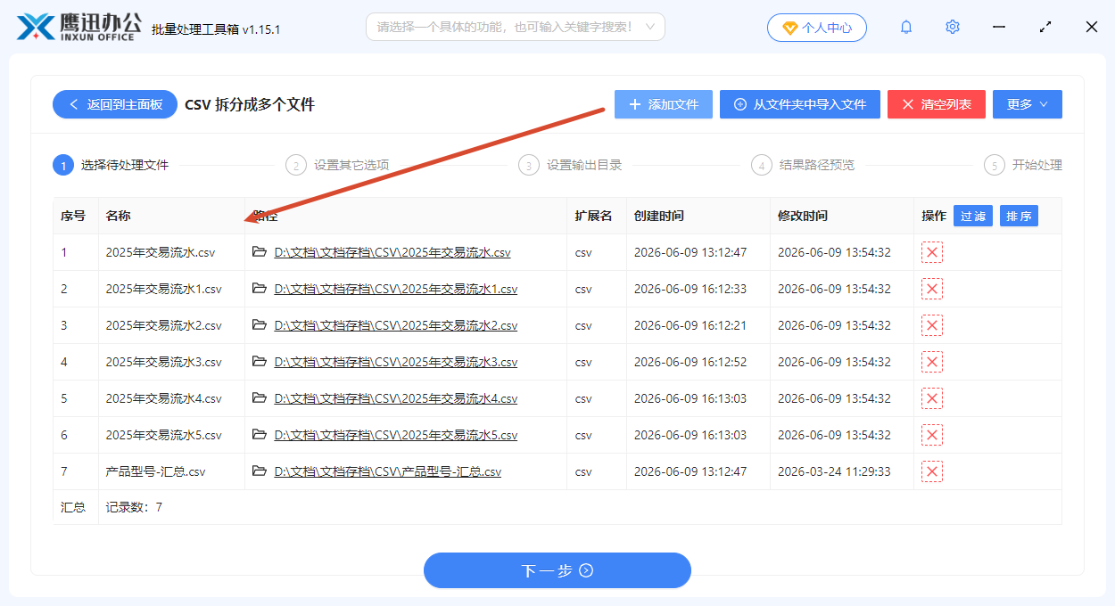Screen dimensions: 1115x606
Task: Click the 清空列表 button
Action: pos(937,104)
